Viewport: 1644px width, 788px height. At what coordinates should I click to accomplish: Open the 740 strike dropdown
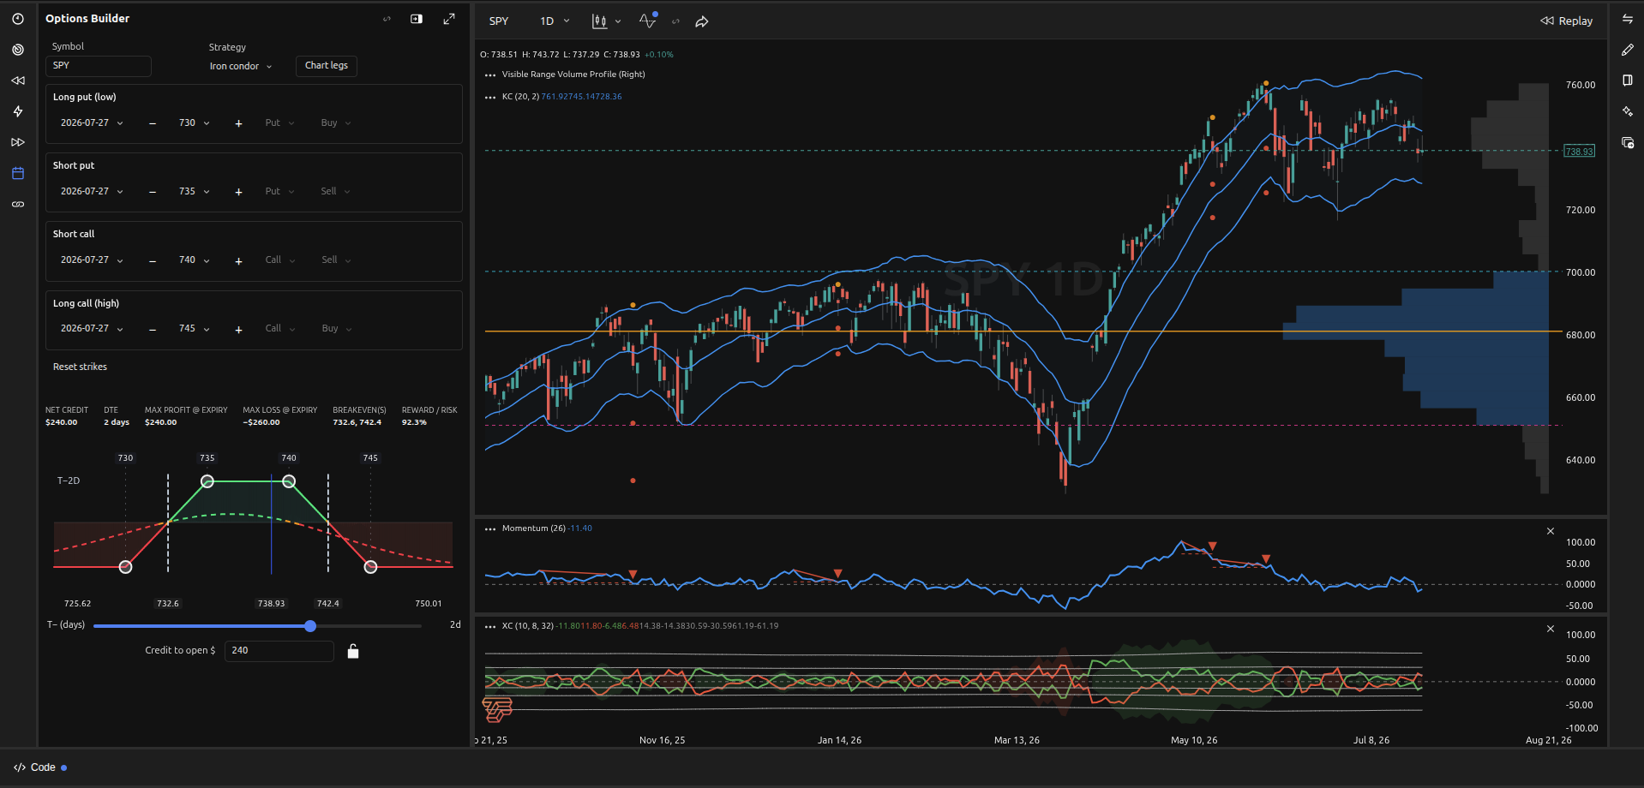(195, 260)
